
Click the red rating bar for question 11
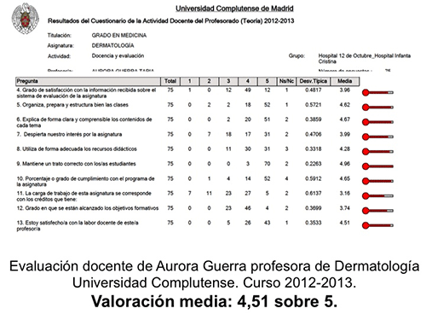point(377,195)
